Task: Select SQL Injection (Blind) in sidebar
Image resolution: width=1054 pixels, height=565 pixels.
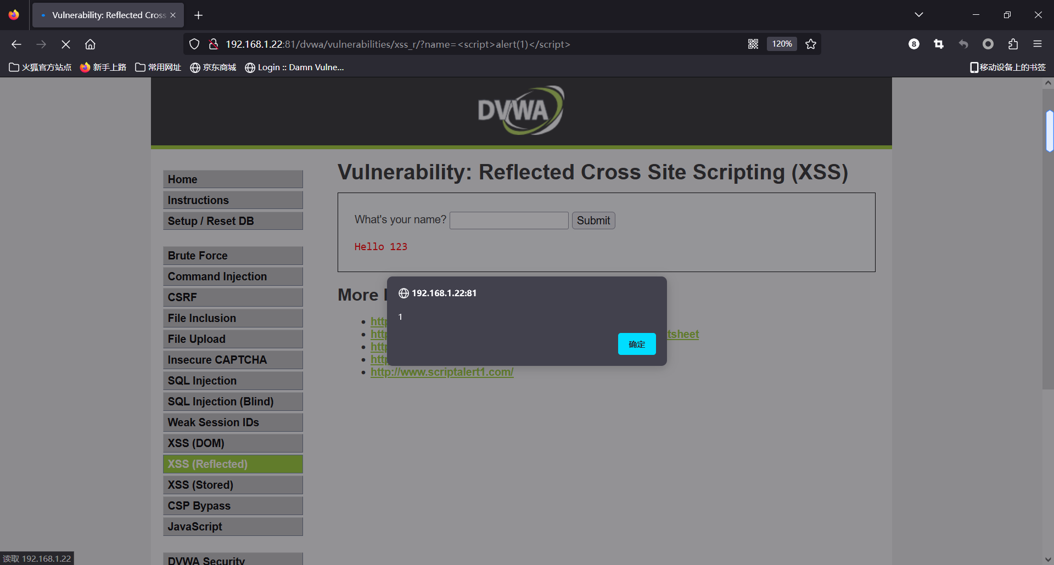Action: pyautogui.click(x=233, y=402)
